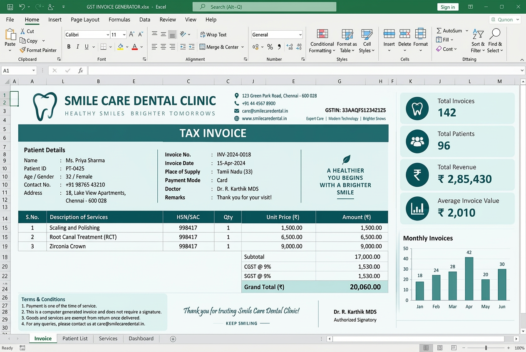Decrease font size with smaller A icon
Screen dimensions: 526x352
coord(140,34)
